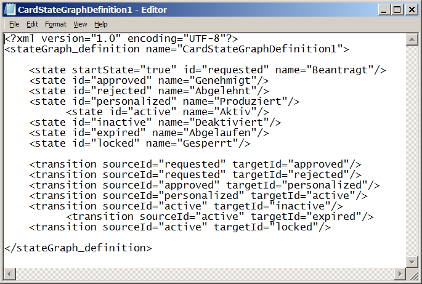This screenshot has width=422, height=284.
Task: Maximize the Editor window
Action: 396,10
